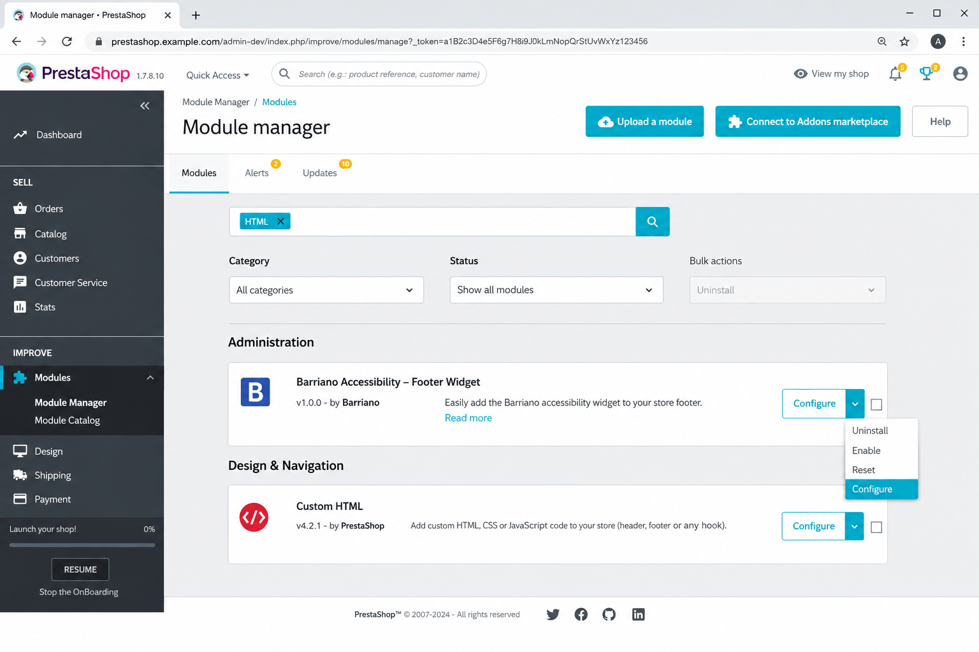Open the employee profile avatar icon
This screenshot has height=652, width=979.
(960, 74)
